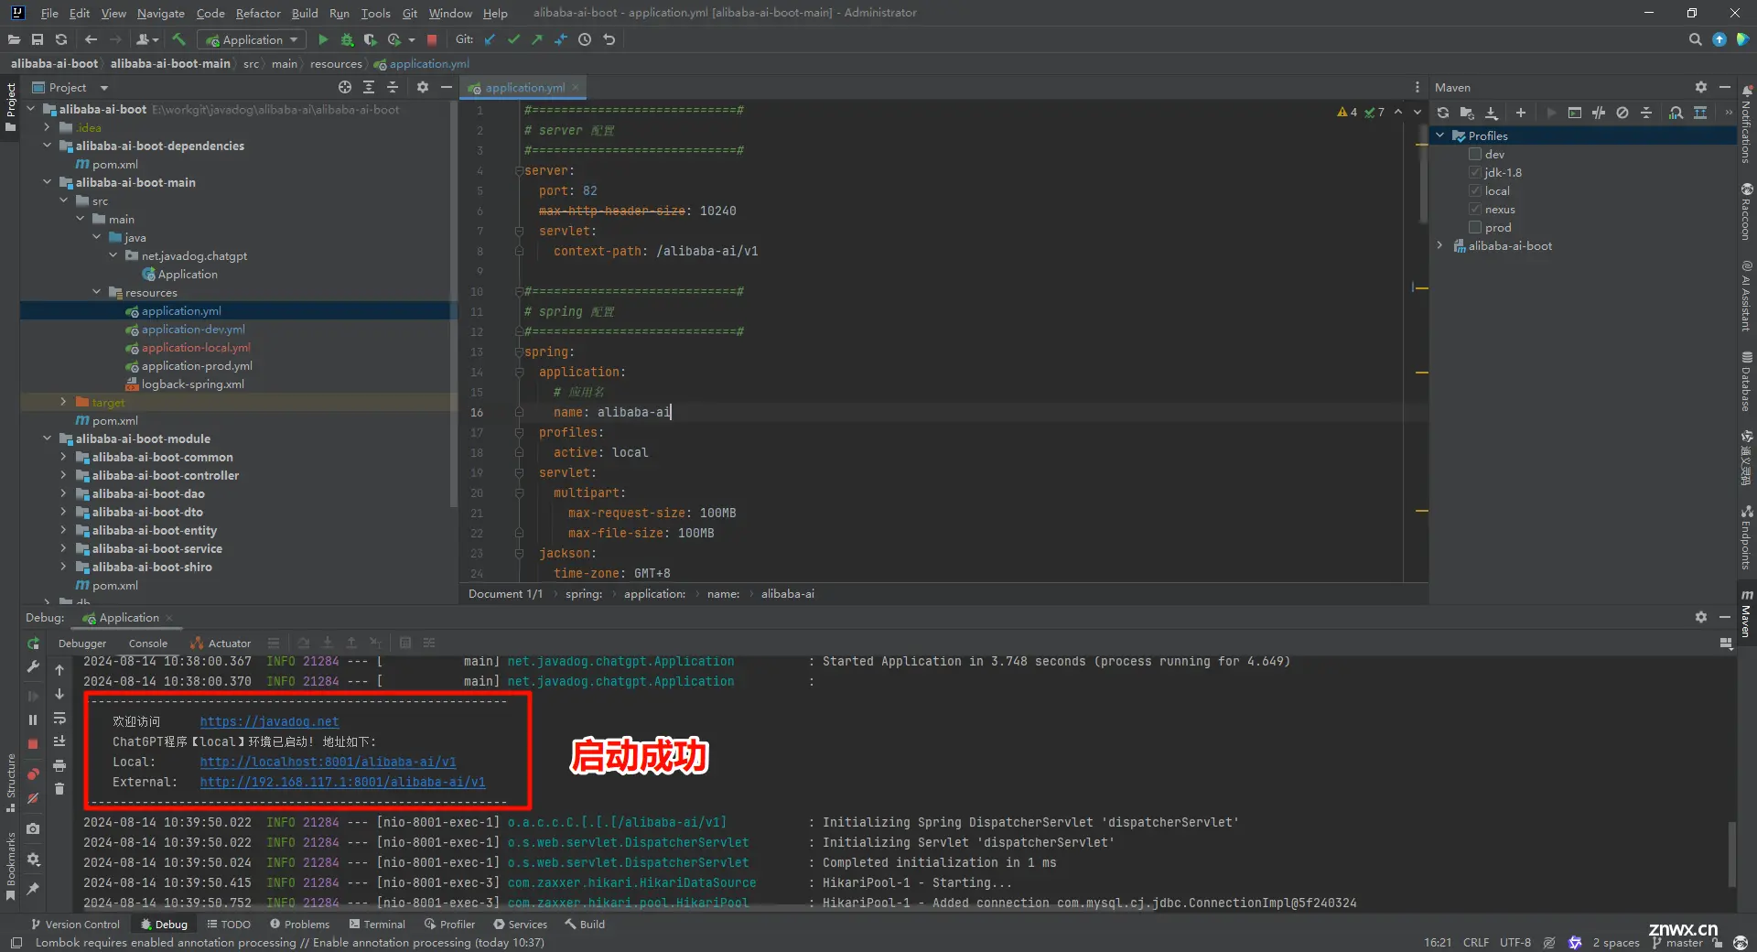1757x952 pixels.
Task: View breakpoints with the red circles icon
Action: [33, 773]
